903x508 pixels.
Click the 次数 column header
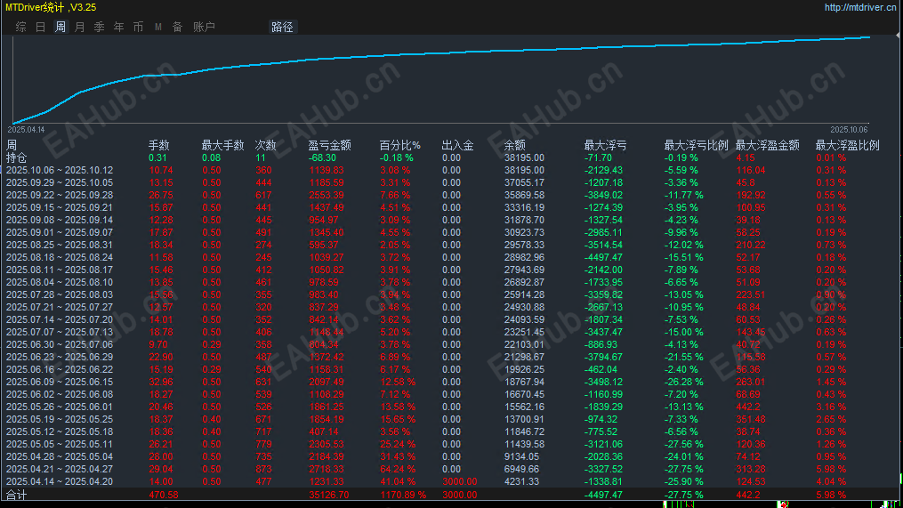click(x=265, y=146)
